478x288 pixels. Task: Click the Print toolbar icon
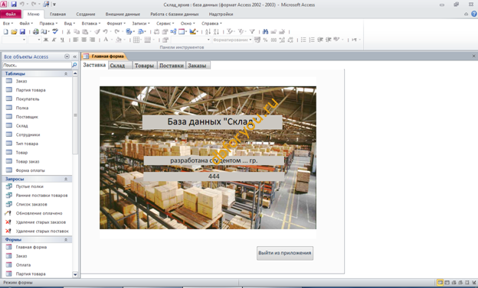36,31
